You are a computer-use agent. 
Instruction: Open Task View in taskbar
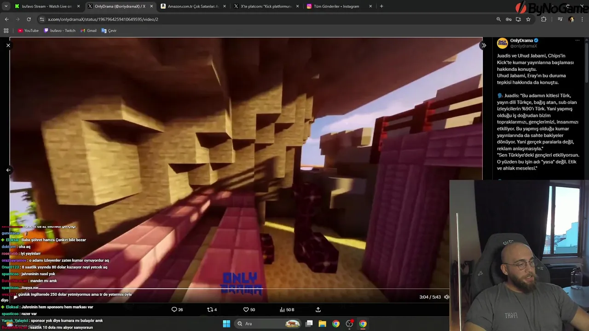pos(309,324)
